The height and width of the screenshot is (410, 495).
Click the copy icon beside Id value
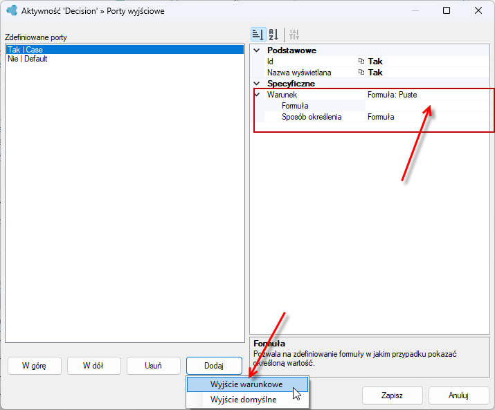pos(361,61)
